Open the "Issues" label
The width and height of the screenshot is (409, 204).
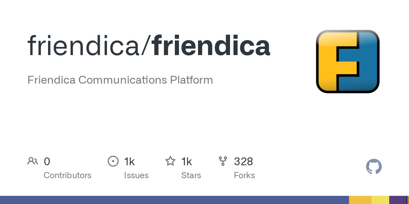coord(136,175)
